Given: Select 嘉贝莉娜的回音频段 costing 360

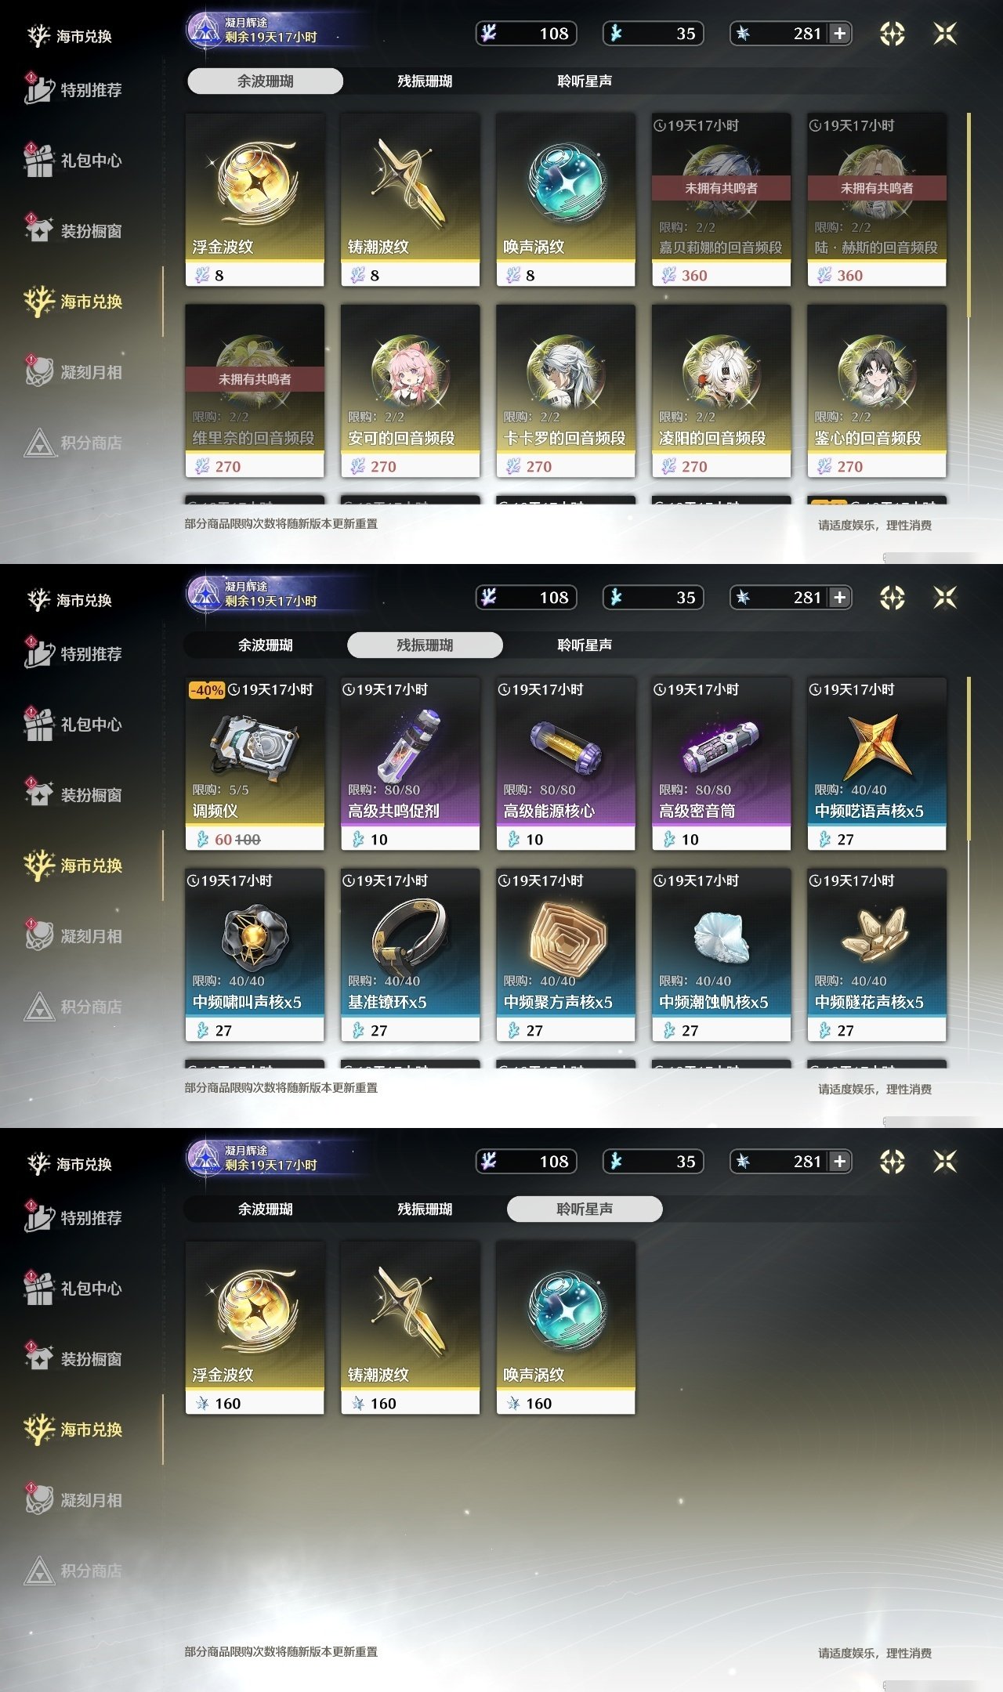Looking at the screenshot, I should [x=721, y=200].
